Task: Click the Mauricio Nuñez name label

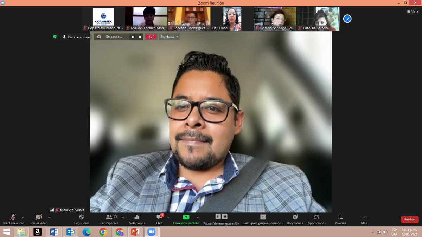Action: [72, 210]
